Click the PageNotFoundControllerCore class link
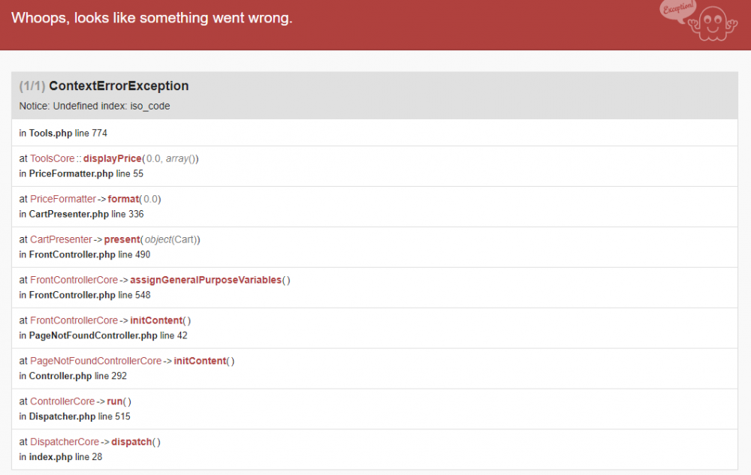Viewport: 751px width, 475px height. 95,361
